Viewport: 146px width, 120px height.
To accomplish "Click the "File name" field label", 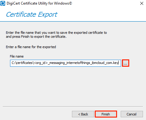I will pos(17,56).
